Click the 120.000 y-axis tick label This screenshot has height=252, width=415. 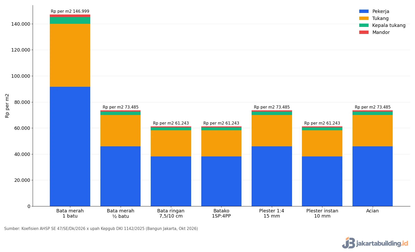(21, 50)
